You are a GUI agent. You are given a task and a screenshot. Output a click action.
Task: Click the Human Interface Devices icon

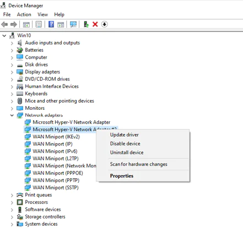(20, 87)
